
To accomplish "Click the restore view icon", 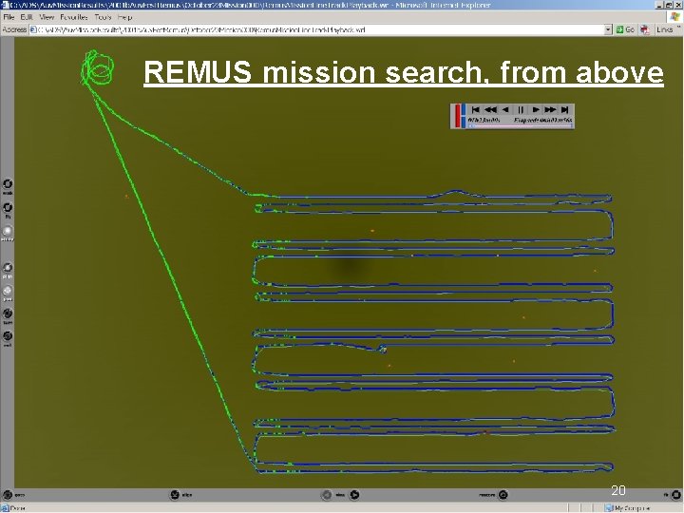I will (503, 495).
